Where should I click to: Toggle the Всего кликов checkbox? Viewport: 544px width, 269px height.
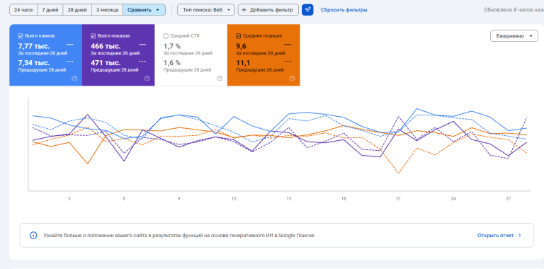pos(21,35)
